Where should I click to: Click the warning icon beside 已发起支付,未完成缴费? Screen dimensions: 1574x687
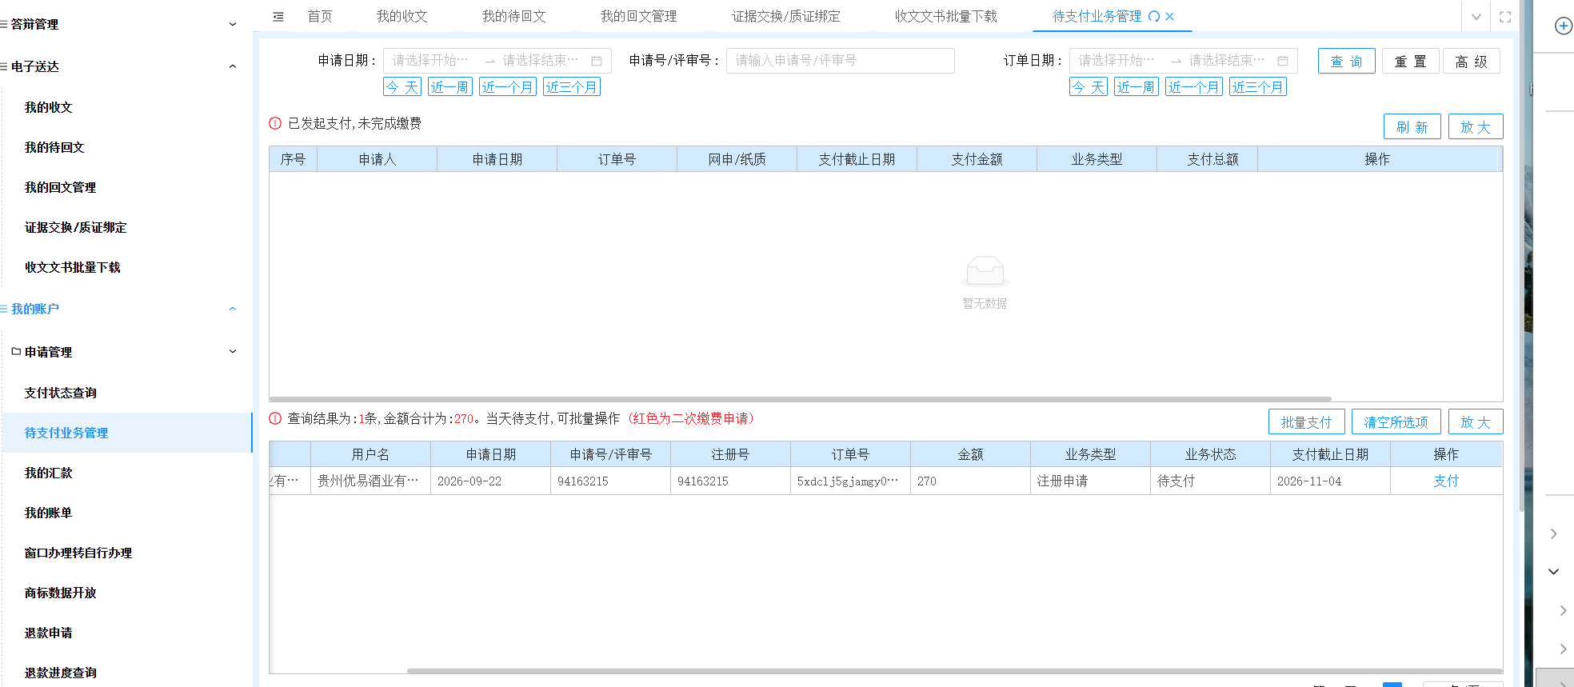click(x=275, y=123)
